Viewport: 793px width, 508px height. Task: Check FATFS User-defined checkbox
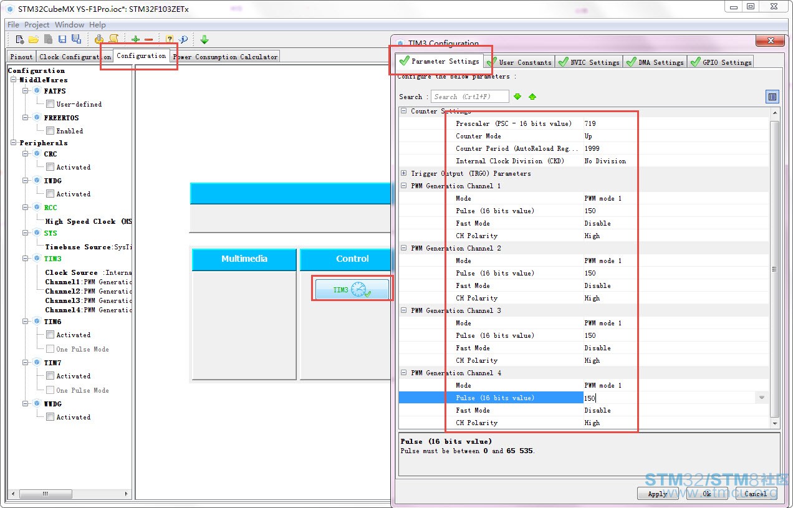[50, 104]
